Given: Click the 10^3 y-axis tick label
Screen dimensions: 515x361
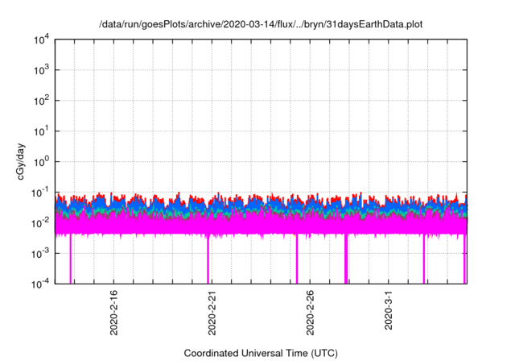Looking at the screenshot, I should point(39,71).
